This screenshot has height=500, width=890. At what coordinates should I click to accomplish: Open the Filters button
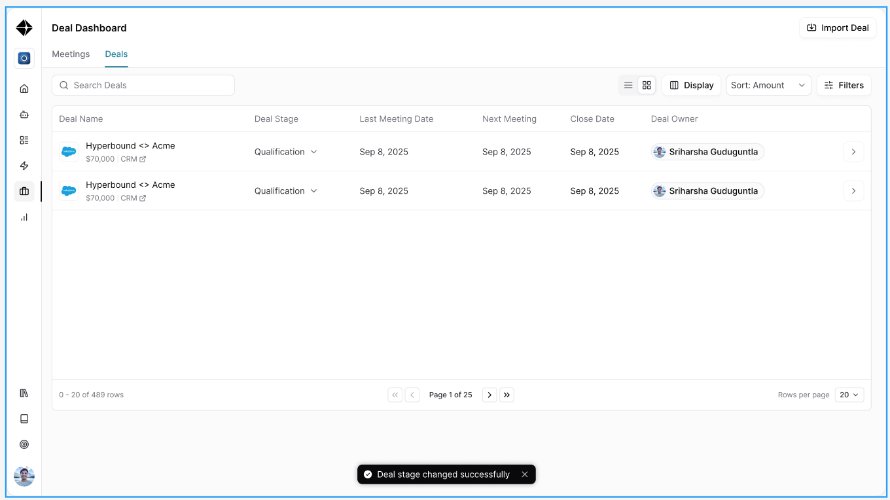[844, 85]
